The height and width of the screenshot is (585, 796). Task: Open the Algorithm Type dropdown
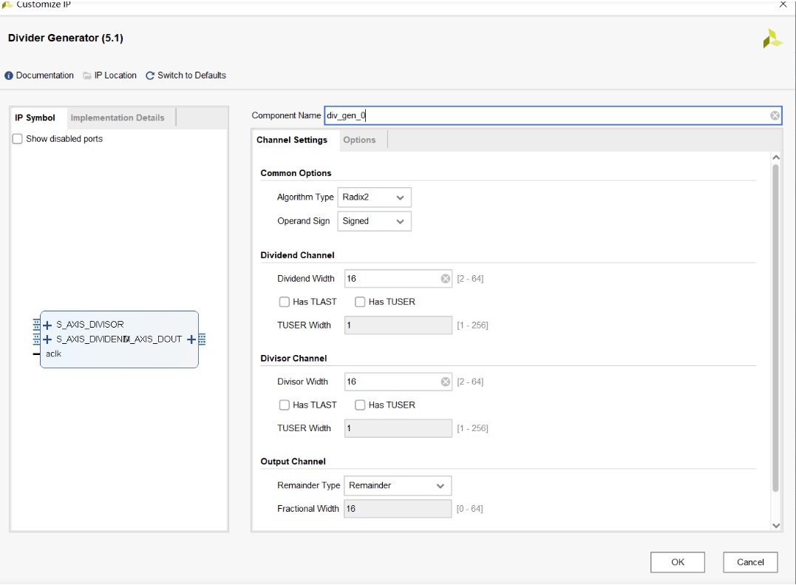[x=374, y=197]
